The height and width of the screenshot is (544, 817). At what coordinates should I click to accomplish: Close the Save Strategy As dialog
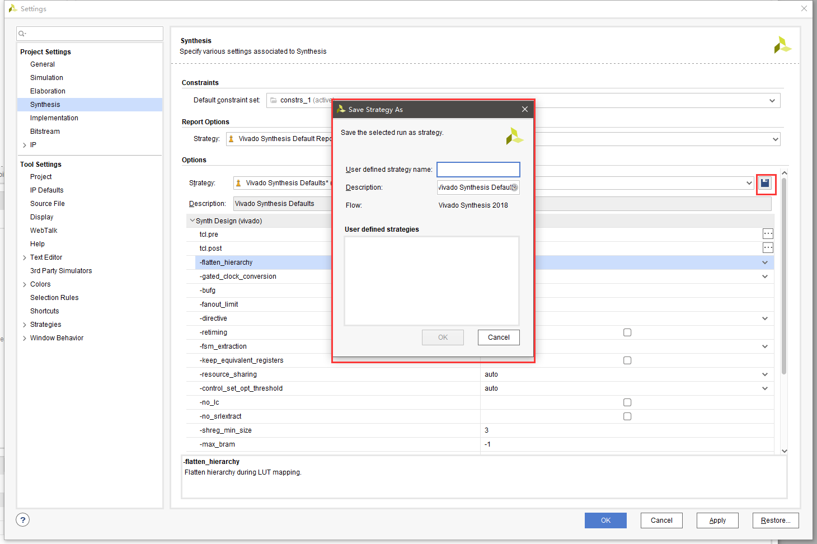click(x=525, y=109)
